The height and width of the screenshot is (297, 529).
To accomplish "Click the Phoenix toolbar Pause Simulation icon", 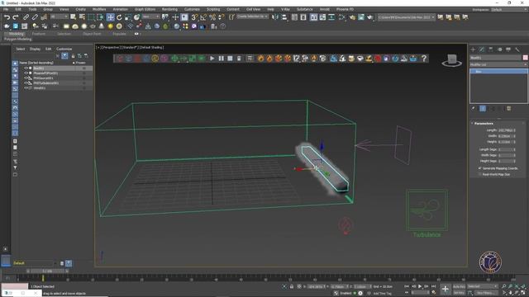I will (221, 59).
